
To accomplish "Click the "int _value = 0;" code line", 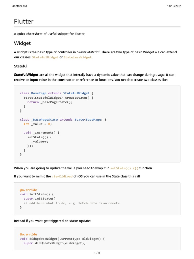I will click(x=37, y=124).
